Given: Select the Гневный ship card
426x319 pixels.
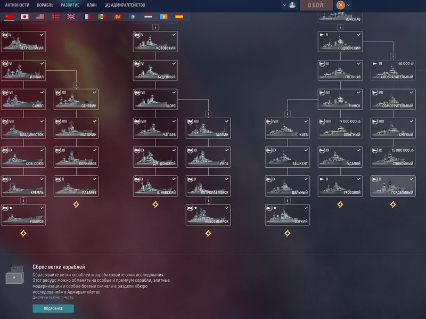Looking at the screenshot, I should [340, 70].
